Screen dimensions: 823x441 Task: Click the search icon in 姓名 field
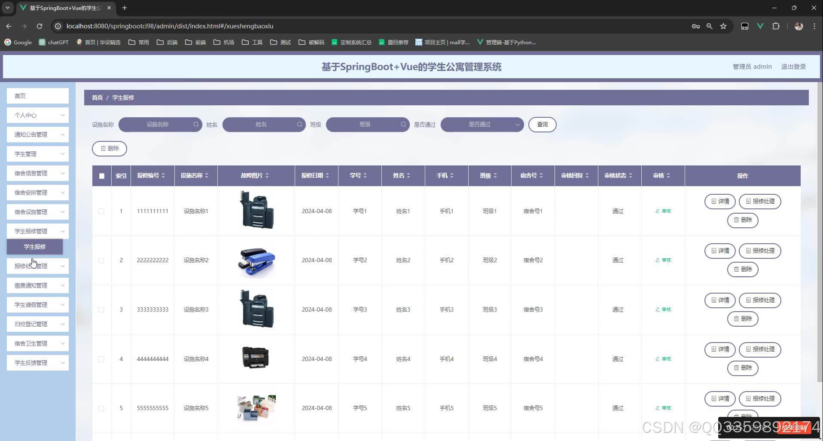click(300, 124)
